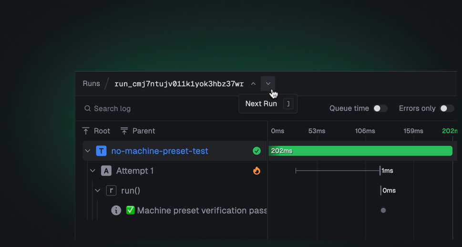462x247 pixels.
Task: Click the 106ms timeline label
Action: click(365, 131)
